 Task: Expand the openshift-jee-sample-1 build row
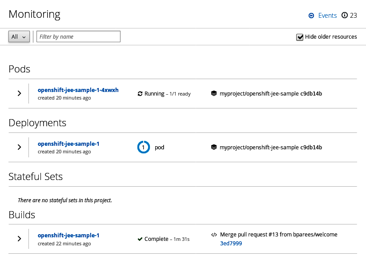tap(19, 239)
